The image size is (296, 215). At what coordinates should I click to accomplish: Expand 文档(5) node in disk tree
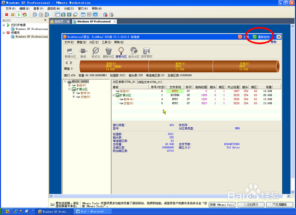tap(74, 97)
